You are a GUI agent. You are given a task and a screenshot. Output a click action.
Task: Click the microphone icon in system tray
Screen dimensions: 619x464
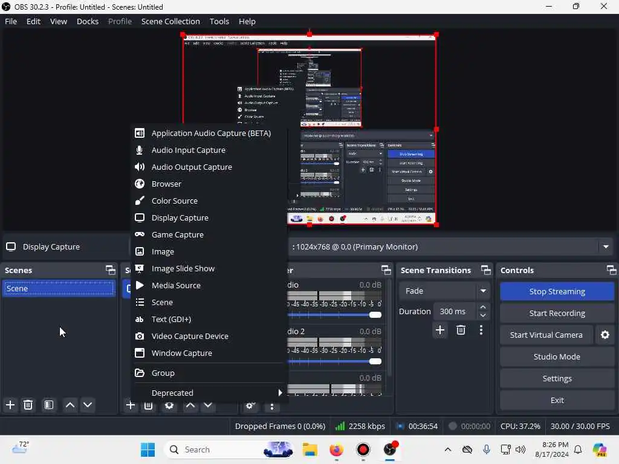[487, 449]
